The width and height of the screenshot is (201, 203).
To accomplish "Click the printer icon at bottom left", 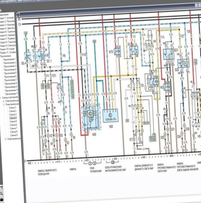I will pyautogui.click(x=2, y=200).
